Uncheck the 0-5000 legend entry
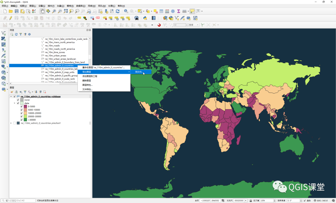This screenshot has height=203, width=336. 21,106
